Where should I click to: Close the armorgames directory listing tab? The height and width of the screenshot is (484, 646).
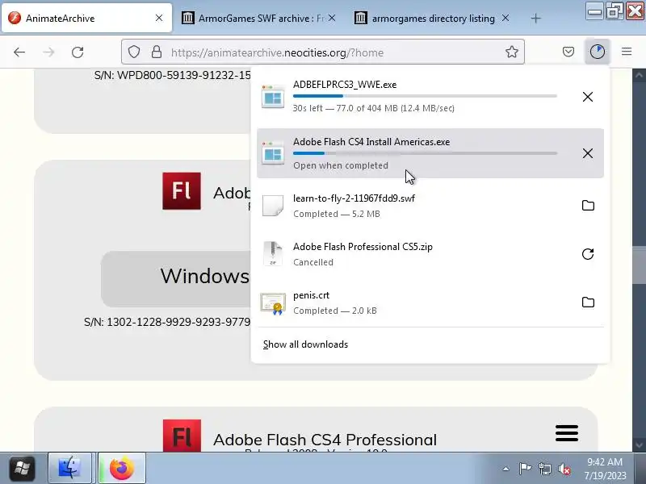(505, 18)
